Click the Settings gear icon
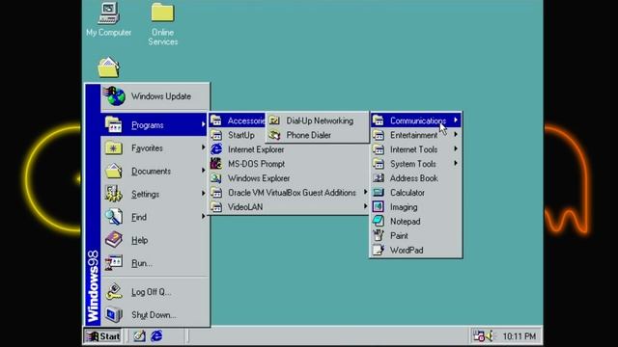 pyautogui.click(x=114, y=194)
